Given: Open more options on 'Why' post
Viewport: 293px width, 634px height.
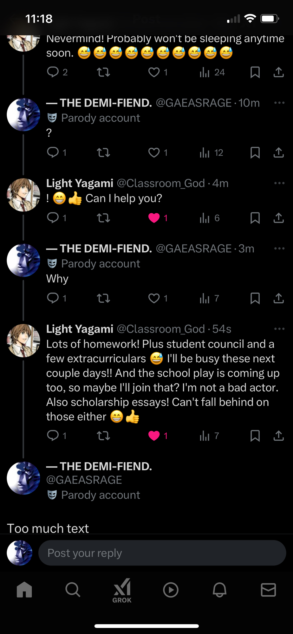Looking at the screenshot, I should [x=279, y=249].
